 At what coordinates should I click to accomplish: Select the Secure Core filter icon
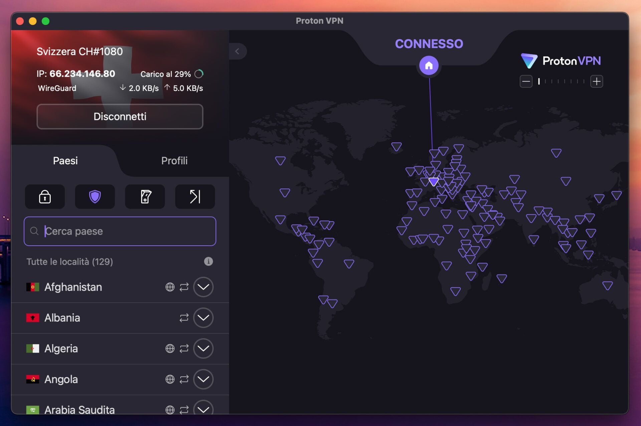point(45,197)
